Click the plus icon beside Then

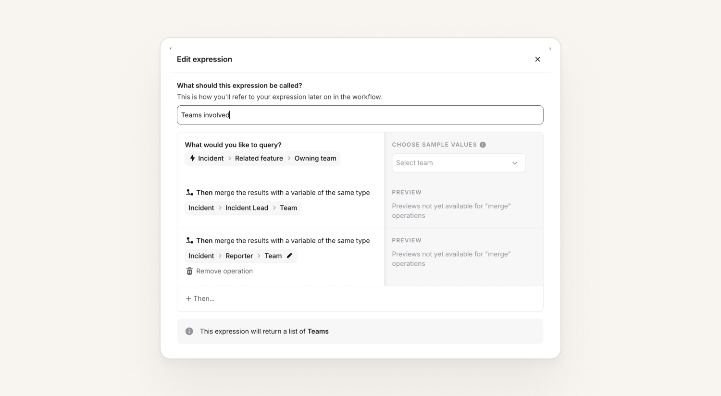point(188,298)
